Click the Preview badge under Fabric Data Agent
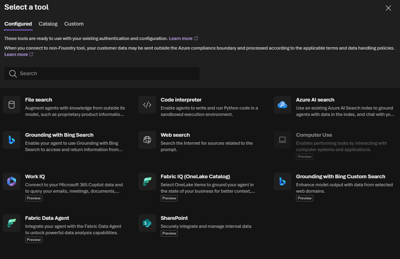Screen dimensions: 400x259 tap(34, 240)
